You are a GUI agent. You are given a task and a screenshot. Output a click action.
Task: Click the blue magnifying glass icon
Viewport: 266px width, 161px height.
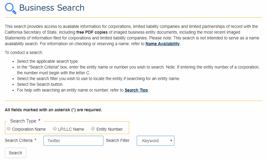11,8
